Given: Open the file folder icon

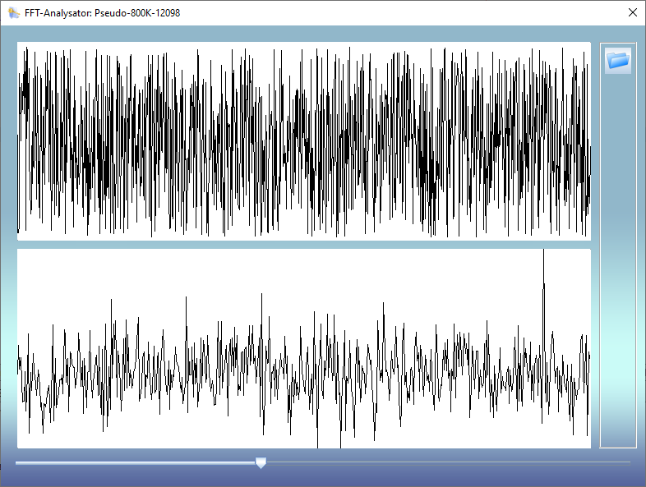Looking at the screenshot, I should coord(618,60).
